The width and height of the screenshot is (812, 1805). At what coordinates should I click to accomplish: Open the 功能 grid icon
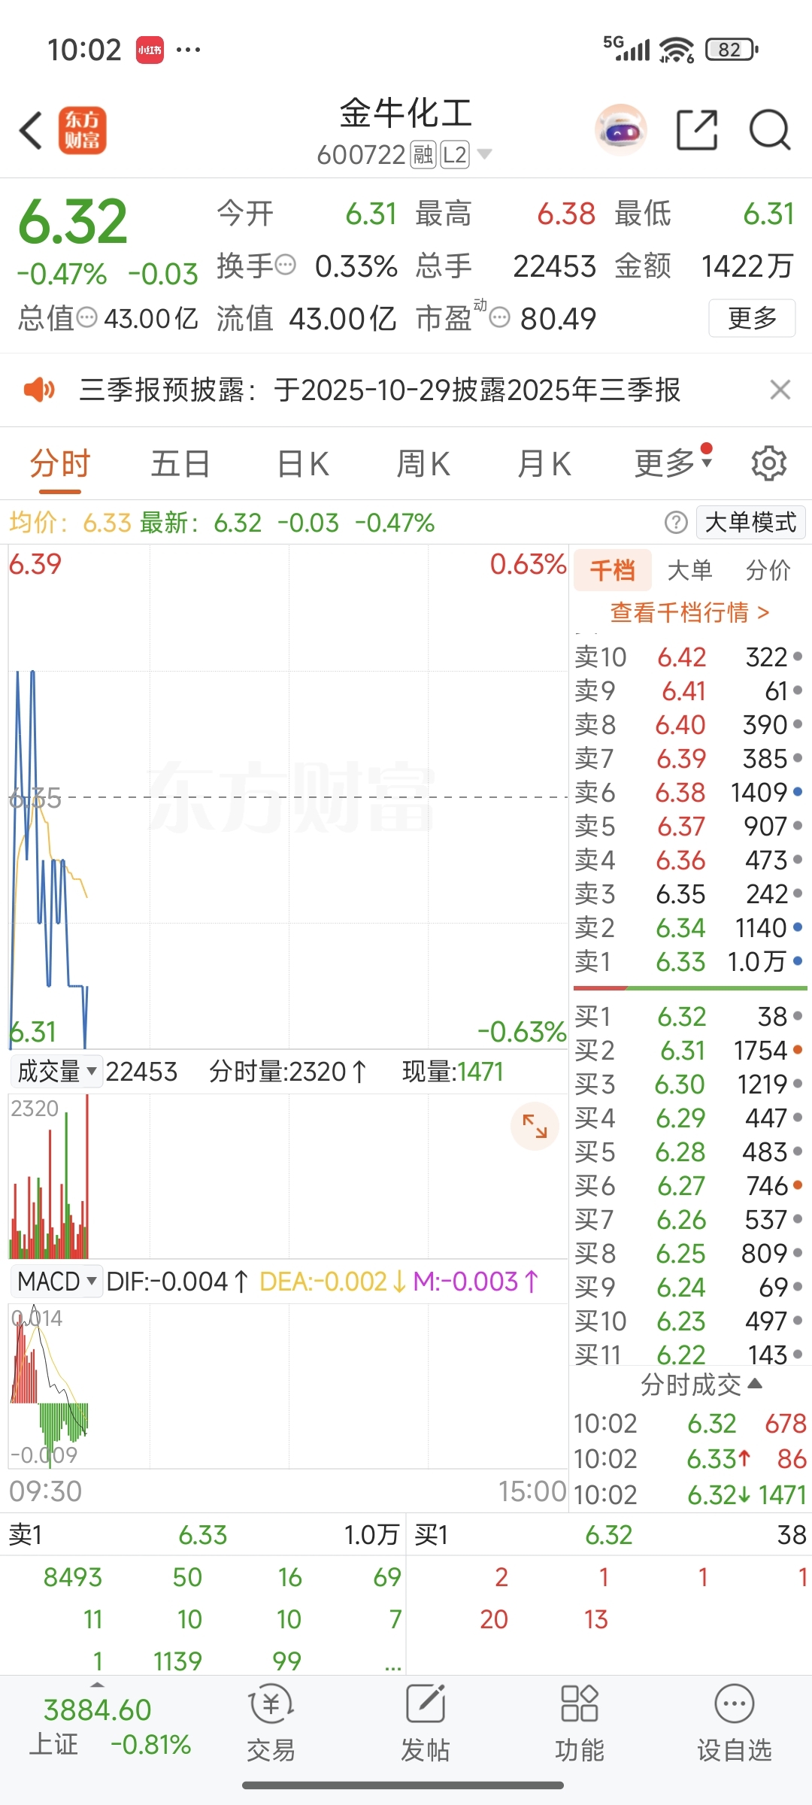[x=580, y=1704]
